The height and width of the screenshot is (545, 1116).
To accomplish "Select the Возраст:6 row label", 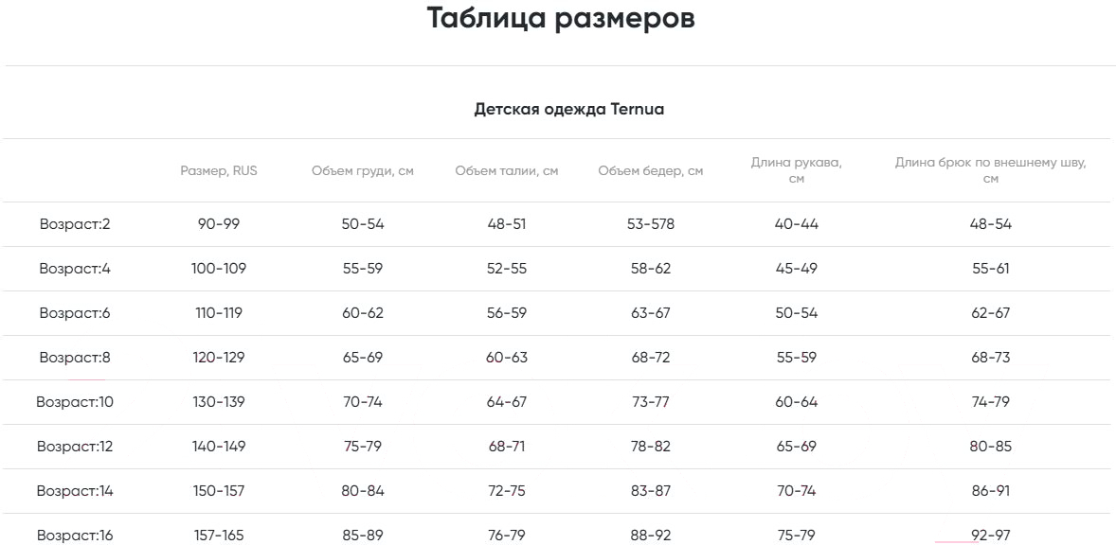I will (75, 312).
